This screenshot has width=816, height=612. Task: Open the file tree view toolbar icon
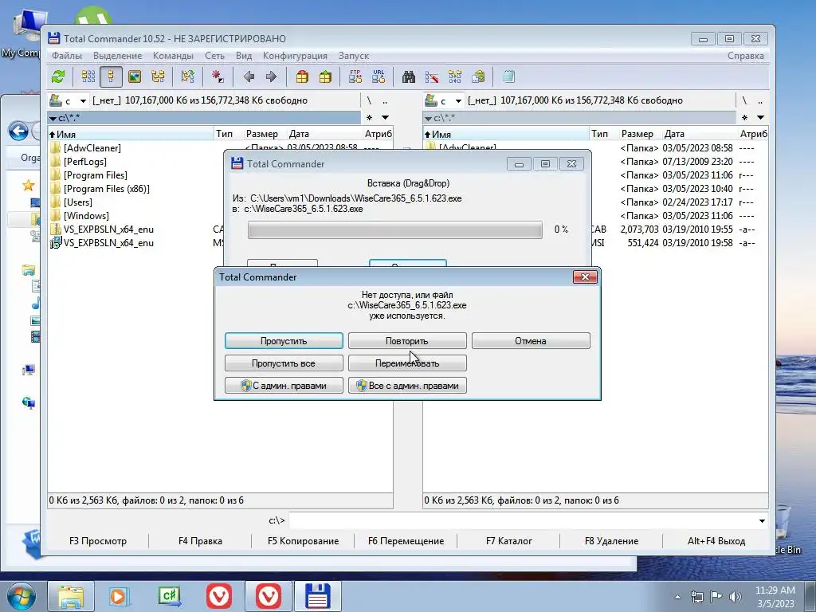pos(158,77)
